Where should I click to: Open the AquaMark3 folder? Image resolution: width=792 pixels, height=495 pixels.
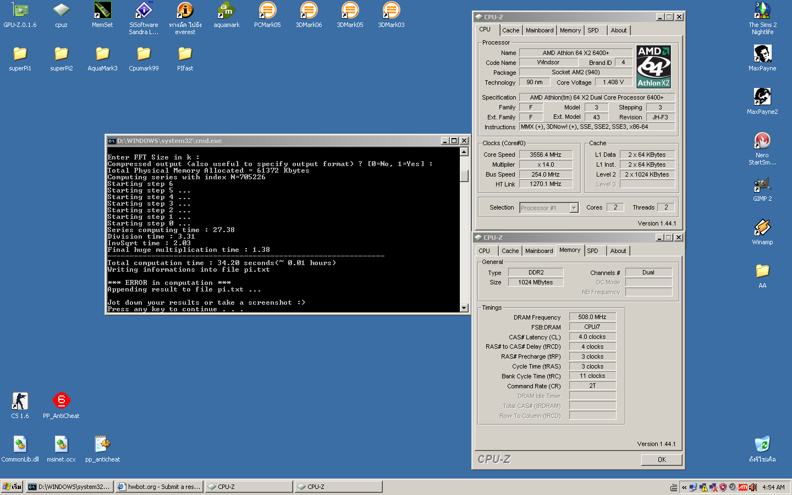click(102, 58)
